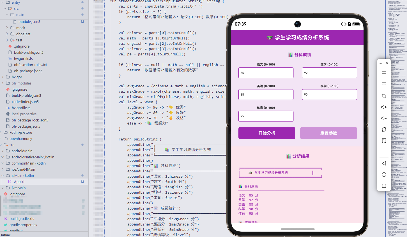407x237 pixels.
Task: Tap the Home circle button on the emulator
Action: [x=384, y=174]
